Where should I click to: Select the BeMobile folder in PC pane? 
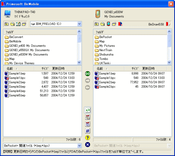point(13,41)
